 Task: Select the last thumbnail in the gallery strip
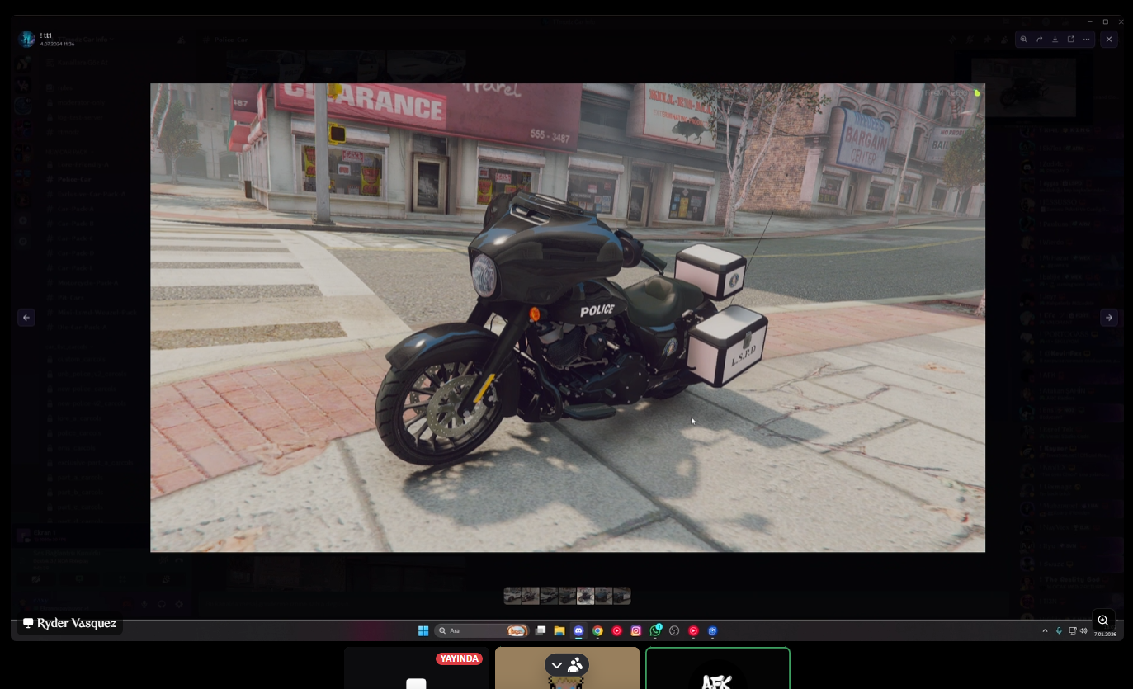621,596
